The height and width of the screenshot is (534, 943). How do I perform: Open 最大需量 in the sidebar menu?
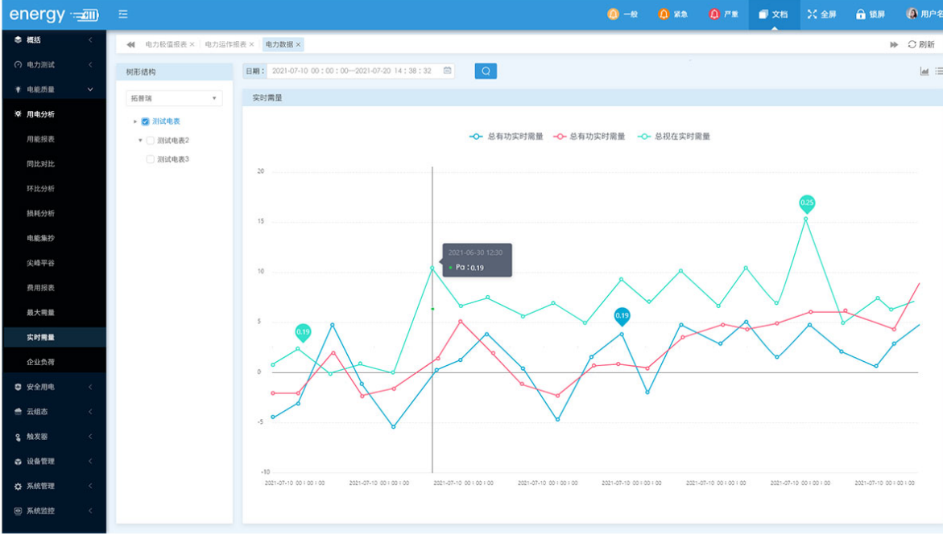pyautogui.click(x=40, y=313)
